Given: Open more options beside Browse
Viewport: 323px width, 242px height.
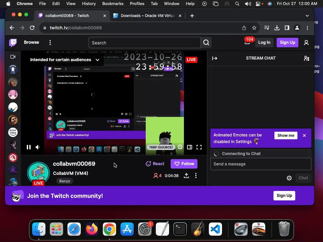Looking at the screenshot, I should click(x=50, y=43).
